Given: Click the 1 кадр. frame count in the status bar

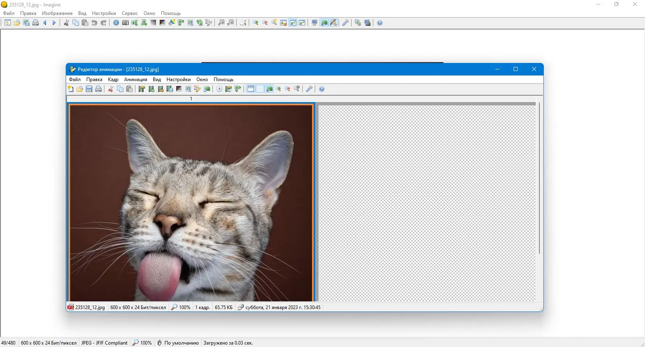Looking at the screenshot, I should point(202,307).
